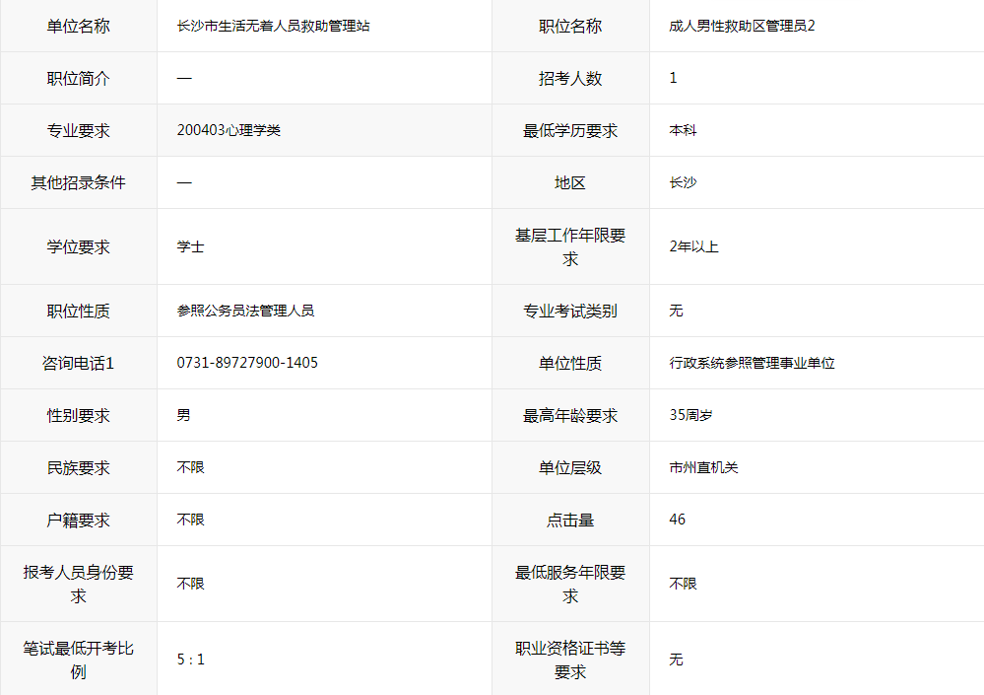Click the 性别要求 label
Image resolution: width=984 pixels, height=695 pixels.
[x=79, y=415]
